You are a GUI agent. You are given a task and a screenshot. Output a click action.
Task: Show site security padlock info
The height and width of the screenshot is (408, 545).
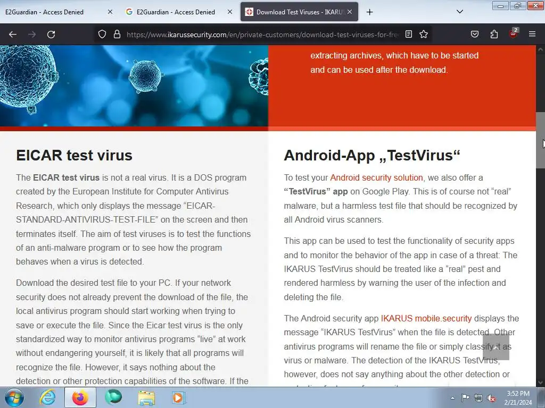(x=117, y=34)
